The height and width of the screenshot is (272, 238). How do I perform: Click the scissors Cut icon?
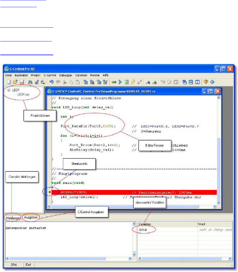(x=64, y=82)
